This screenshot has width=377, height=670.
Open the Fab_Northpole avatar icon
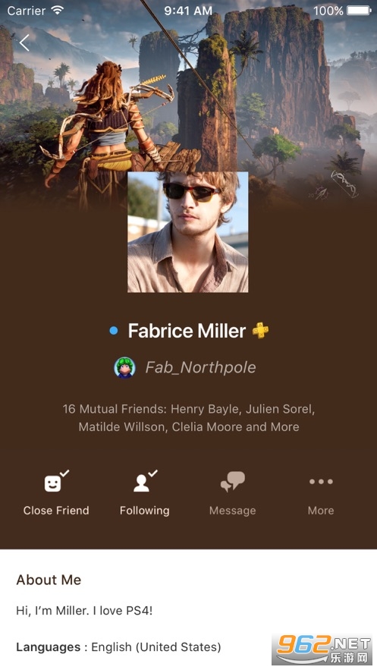[124, 367]
